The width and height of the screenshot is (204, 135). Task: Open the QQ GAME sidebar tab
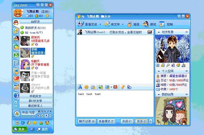pyautogui.click(x=16, y=39)
